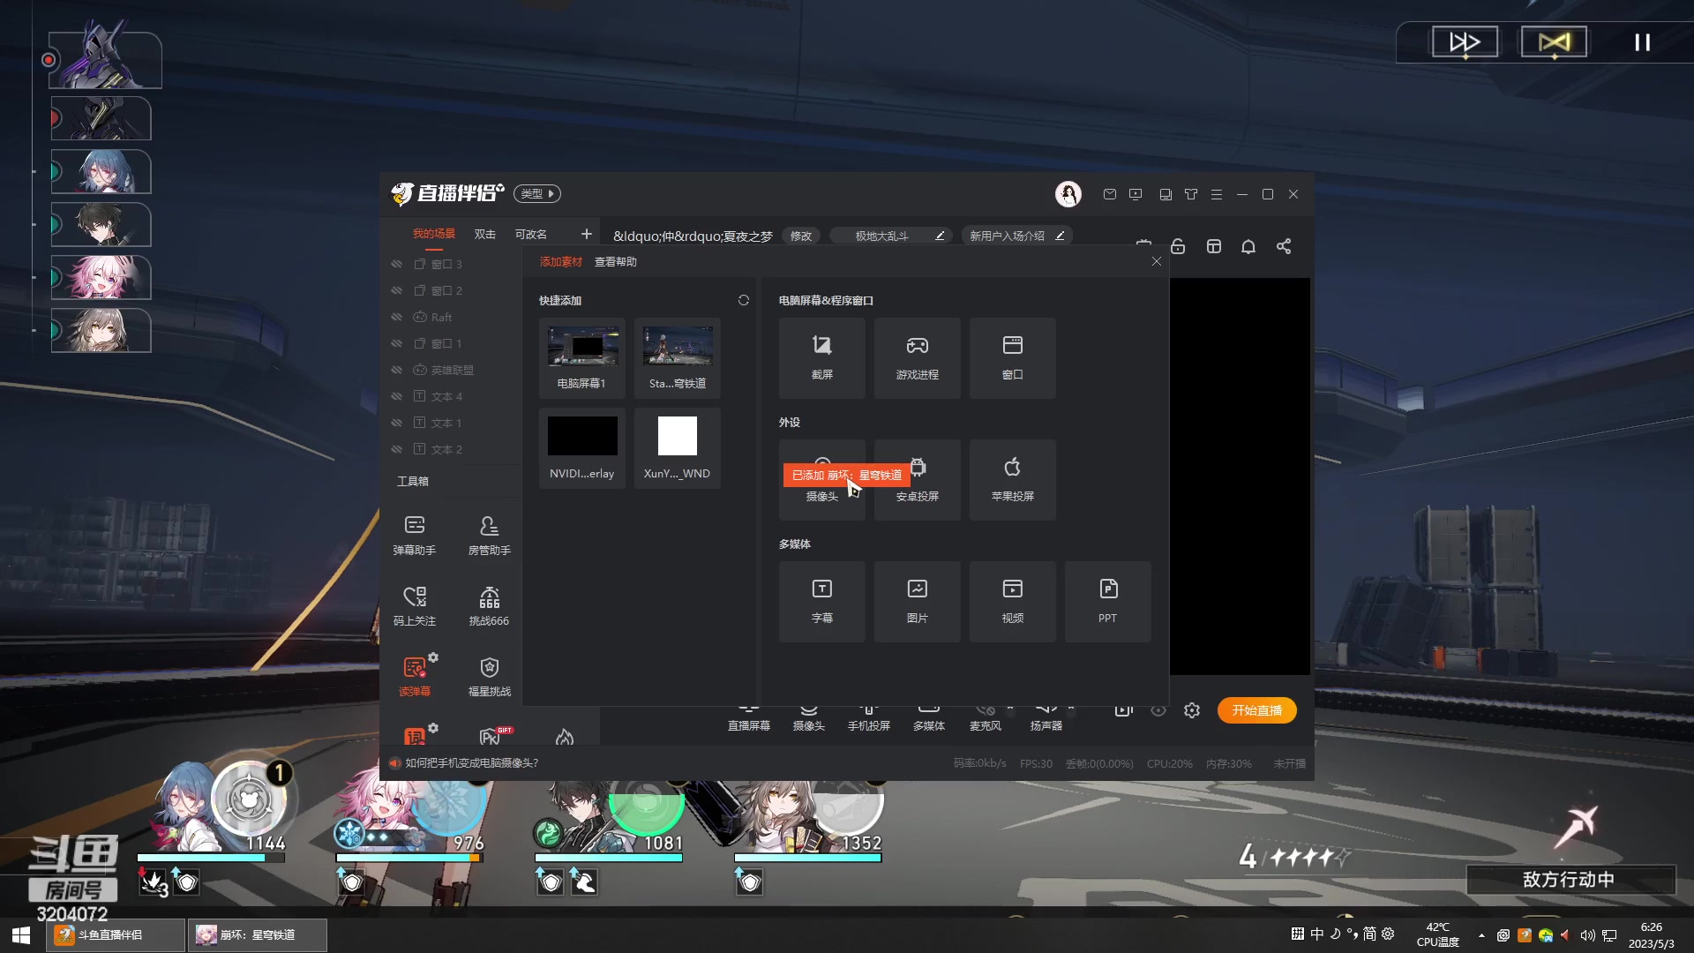Add a new scene with plus
Image resolution: width=1694 pixels, height=953 pixels.
tap(586, 234)
